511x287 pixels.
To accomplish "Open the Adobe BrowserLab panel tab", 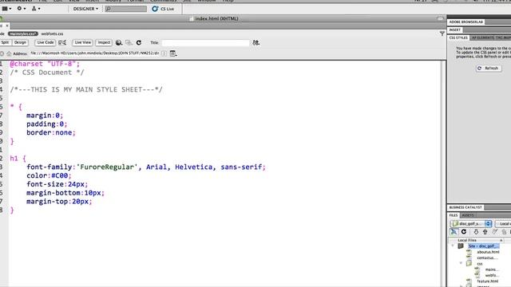I will coord(466,22).
